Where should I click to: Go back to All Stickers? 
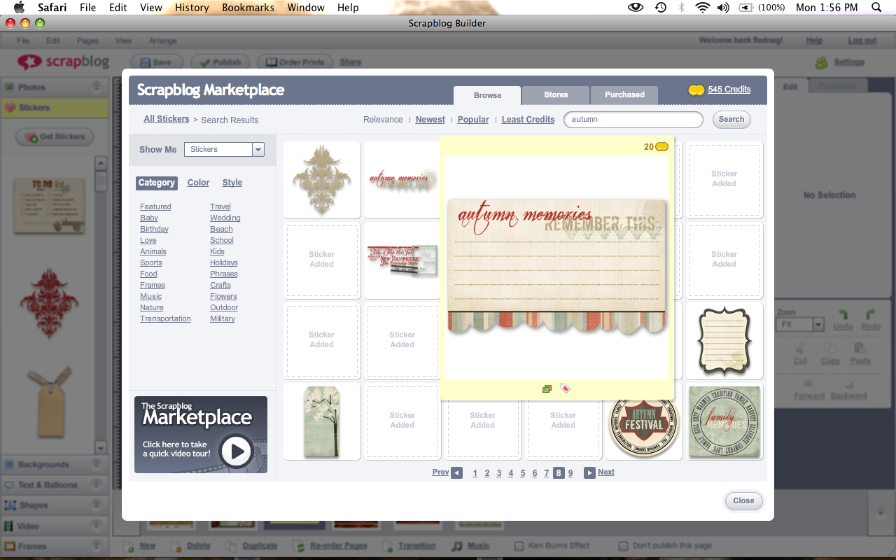pos(167,119)
